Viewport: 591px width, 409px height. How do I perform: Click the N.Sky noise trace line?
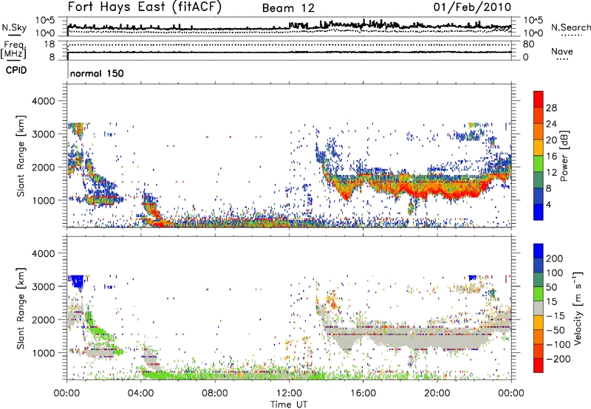(289, 27)
